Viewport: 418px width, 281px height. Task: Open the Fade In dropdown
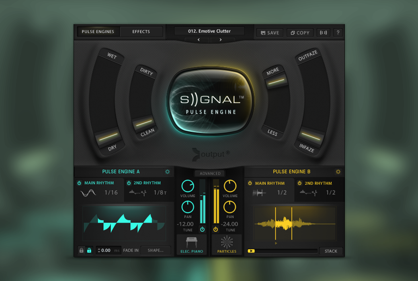coord(131,250)
